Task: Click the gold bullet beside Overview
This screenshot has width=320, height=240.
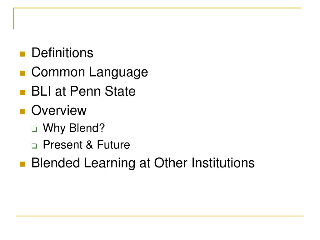Action: (x=22, y=112)
